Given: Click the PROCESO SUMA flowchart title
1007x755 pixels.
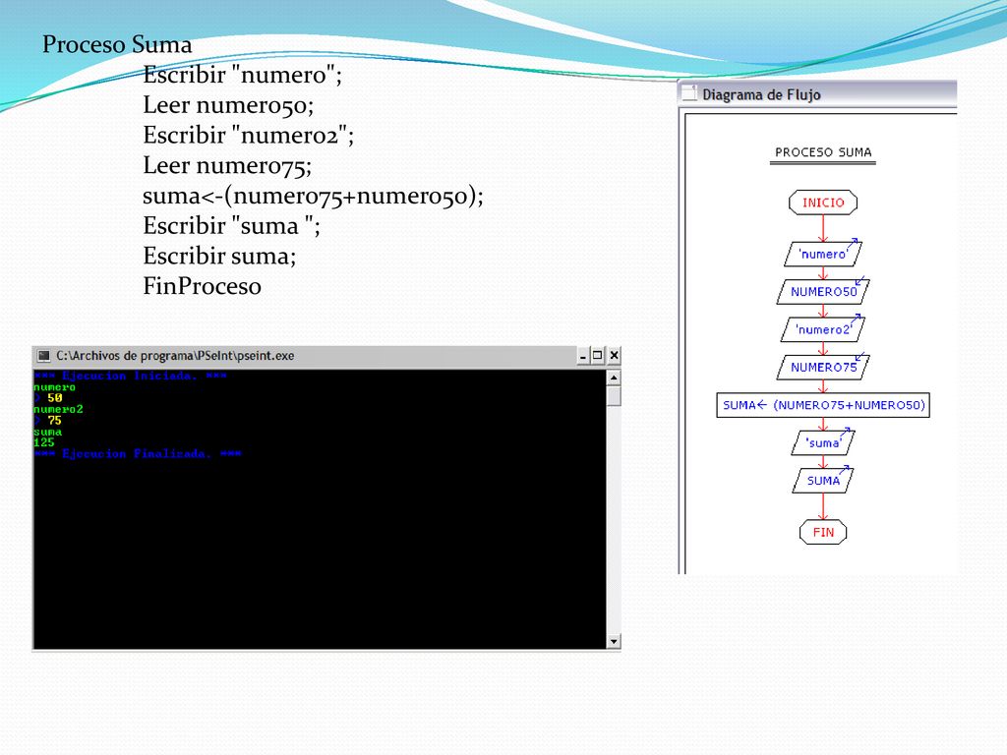Looking at the screenshot, I should coord(823,152).
